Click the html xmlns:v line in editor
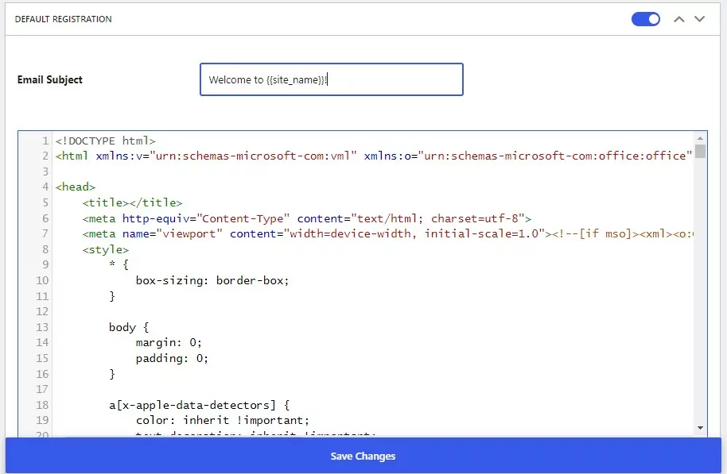 click(x=374, y=156)
